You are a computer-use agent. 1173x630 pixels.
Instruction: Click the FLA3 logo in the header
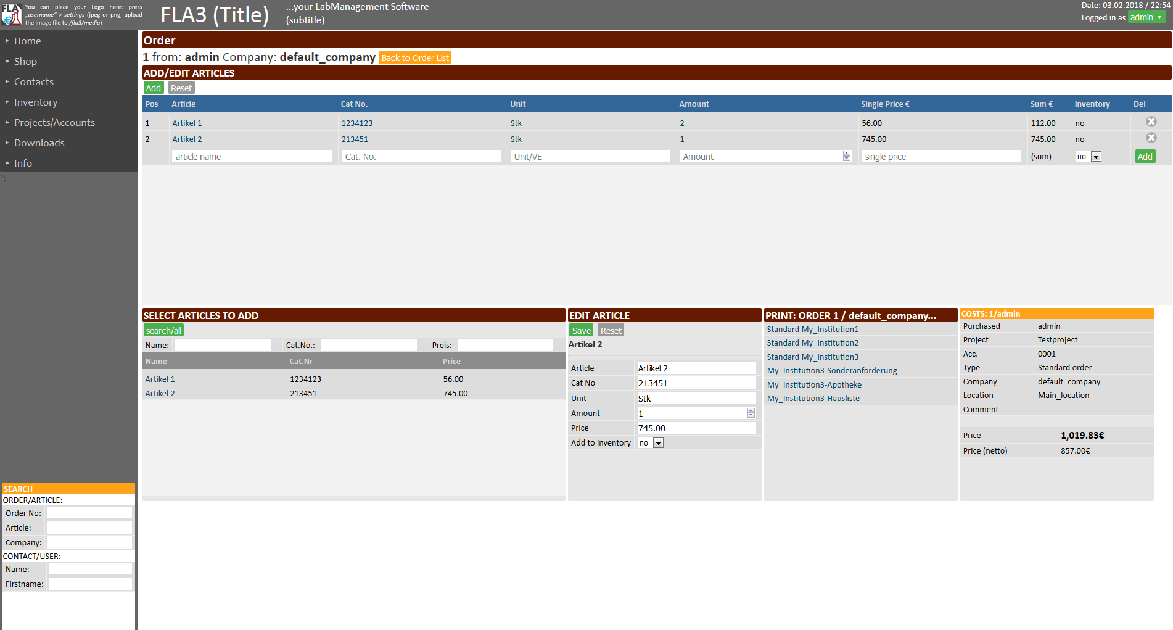(x=10, y=14)
